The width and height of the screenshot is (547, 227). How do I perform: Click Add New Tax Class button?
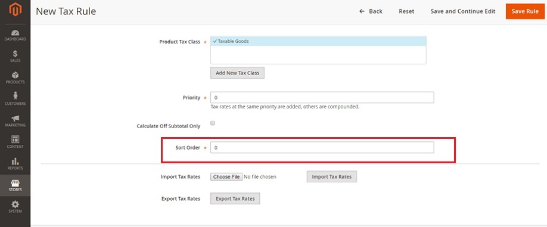click(237, 73)
